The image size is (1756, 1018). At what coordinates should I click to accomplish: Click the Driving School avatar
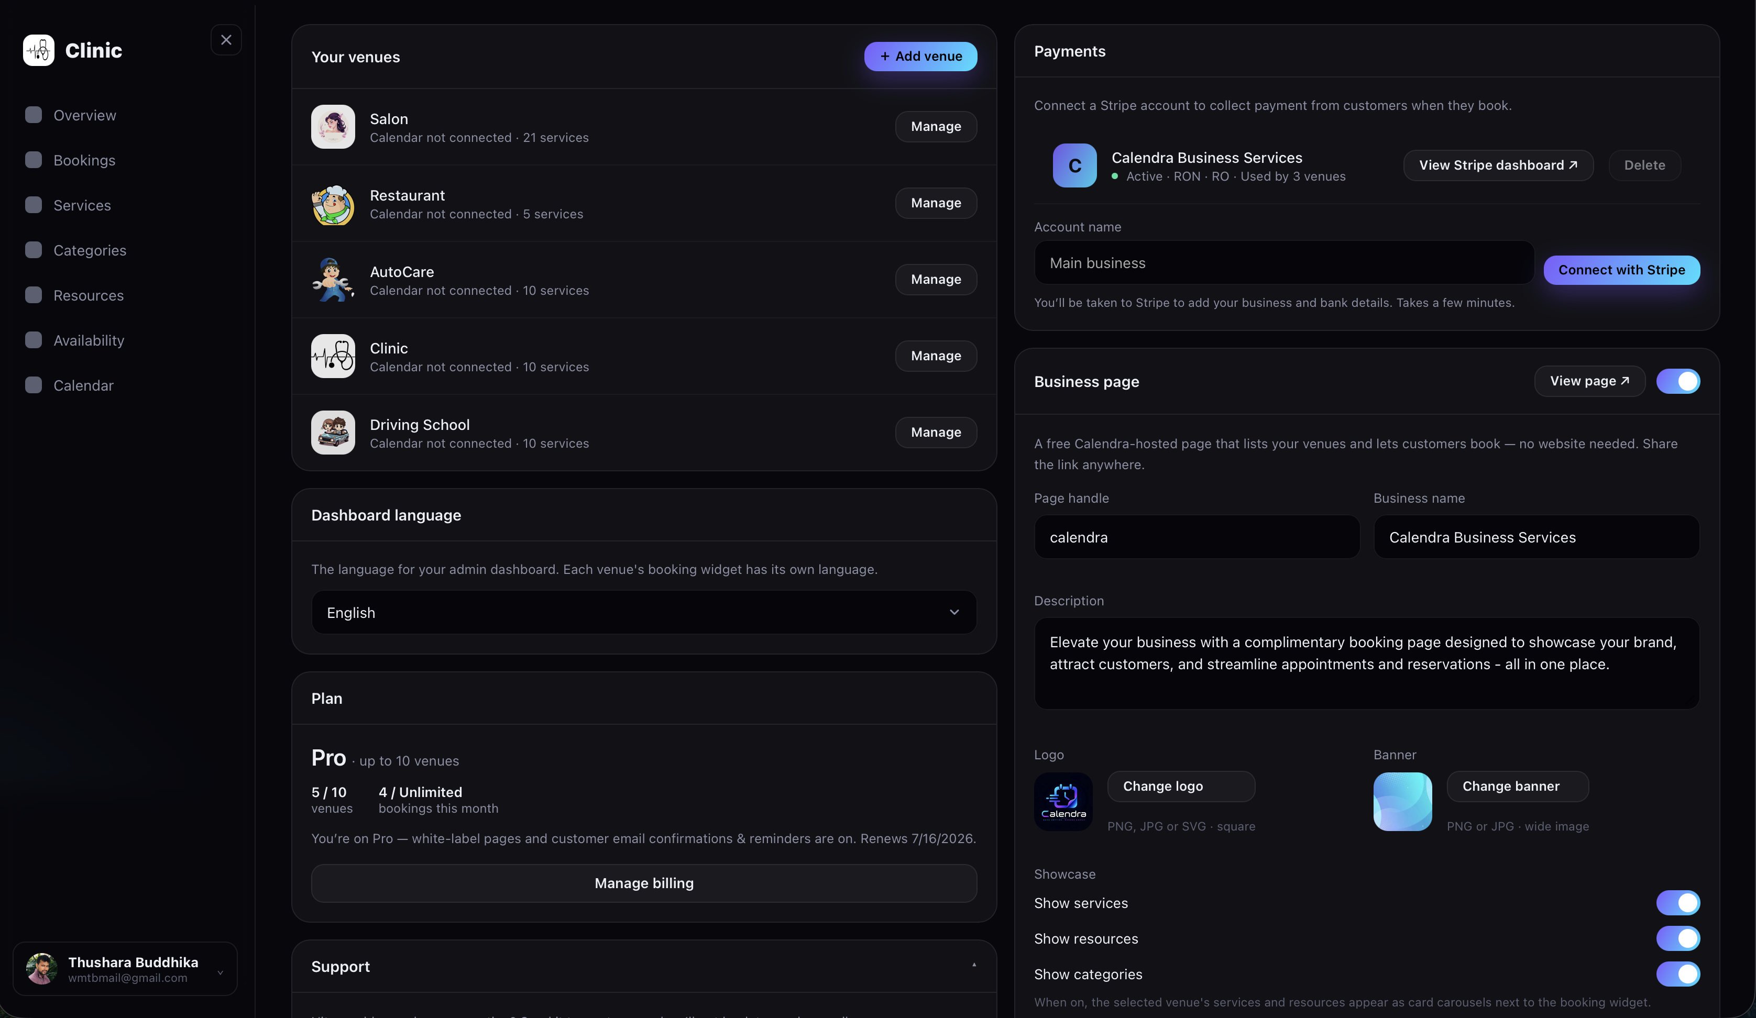tap(333, 433)
